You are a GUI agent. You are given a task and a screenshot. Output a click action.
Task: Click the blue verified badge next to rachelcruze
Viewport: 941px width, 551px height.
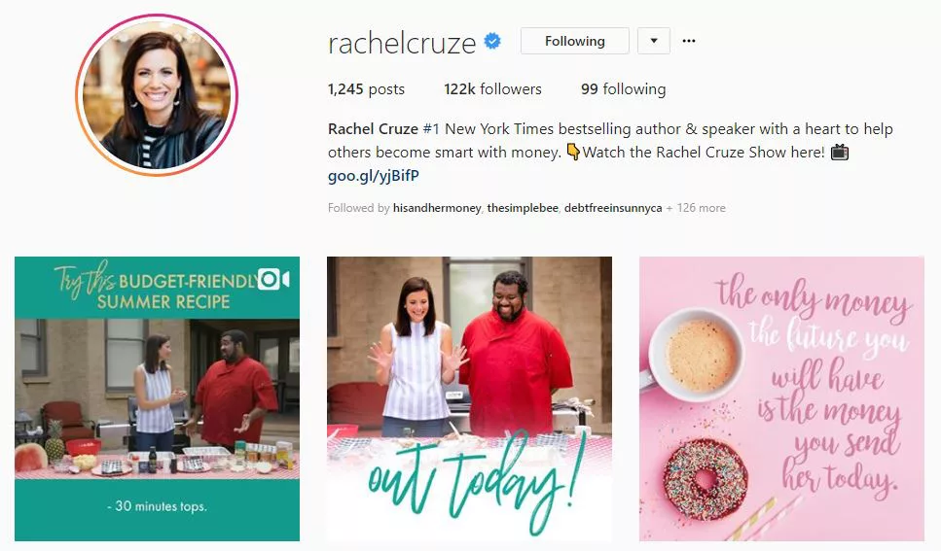tap(492, 41)
